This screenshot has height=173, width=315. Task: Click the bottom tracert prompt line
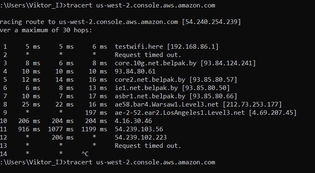coord(107,162)
